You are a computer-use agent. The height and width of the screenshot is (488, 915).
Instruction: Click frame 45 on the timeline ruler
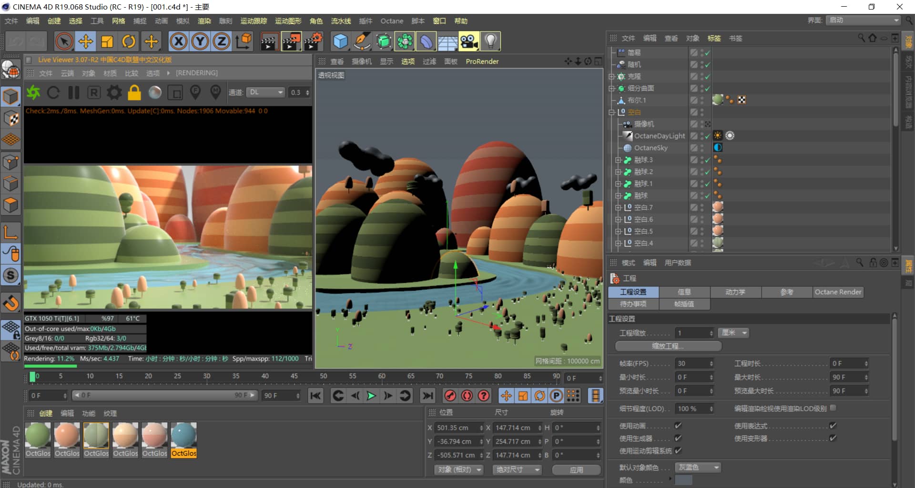(294, 376)
